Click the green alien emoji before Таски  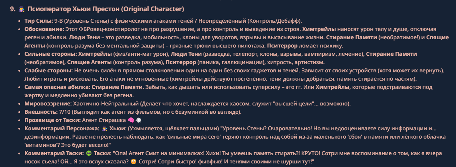[89, 153]
